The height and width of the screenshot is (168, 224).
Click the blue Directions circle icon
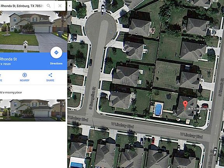[x=56, y=52]
